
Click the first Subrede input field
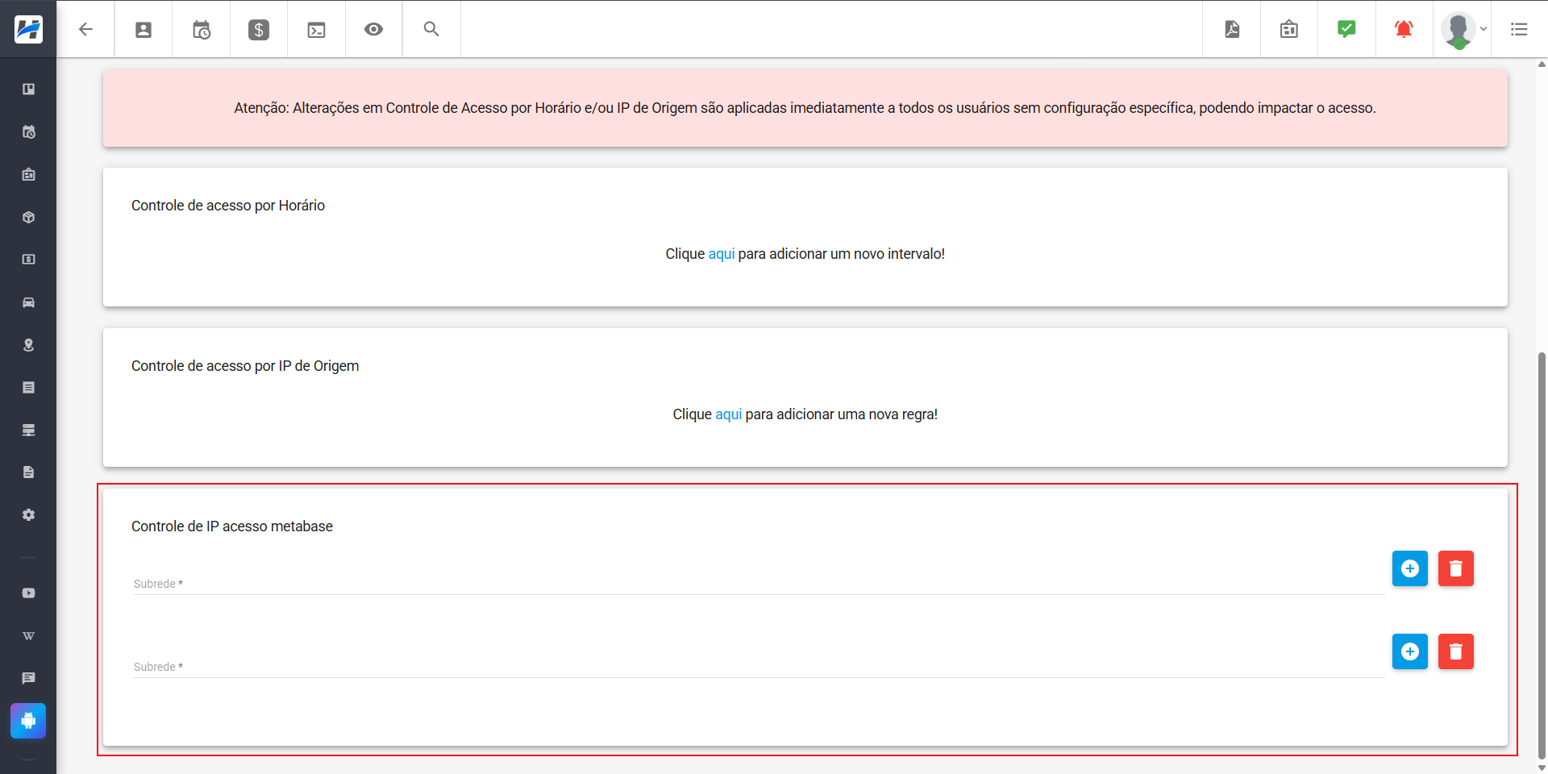point(758,583)
